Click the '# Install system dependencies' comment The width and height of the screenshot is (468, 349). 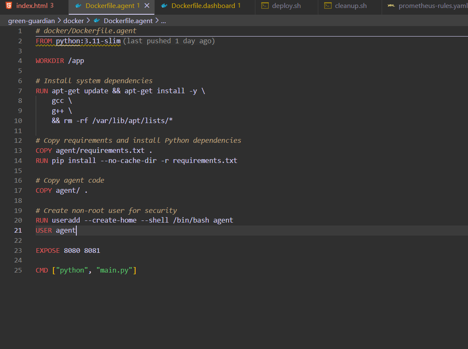coord(94,81)
